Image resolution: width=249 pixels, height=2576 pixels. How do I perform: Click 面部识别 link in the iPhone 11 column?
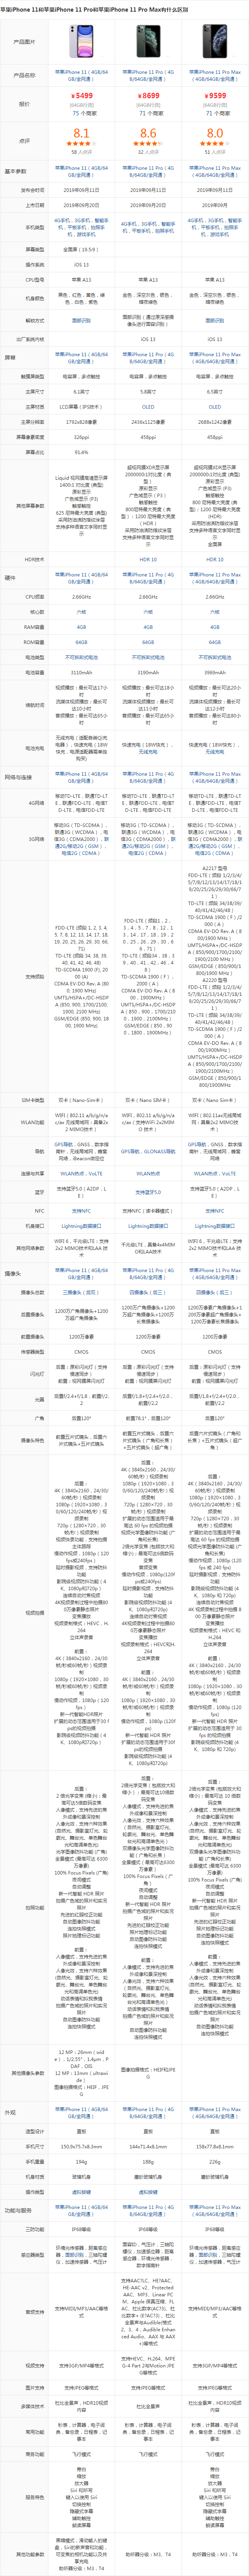tap(81, 321)
